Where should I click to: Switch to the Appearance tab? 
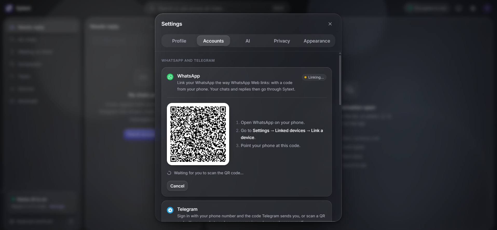317,41
